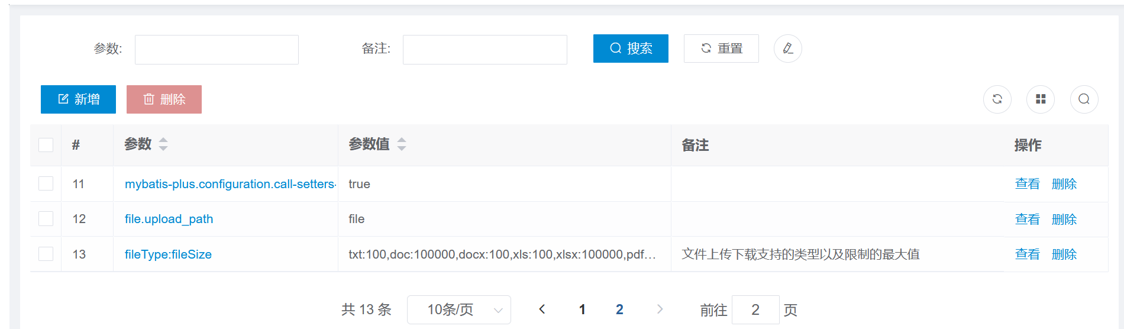Tick the select-all header checkbox
This screenshot has width=1124, height=329.
click(46, 145)
